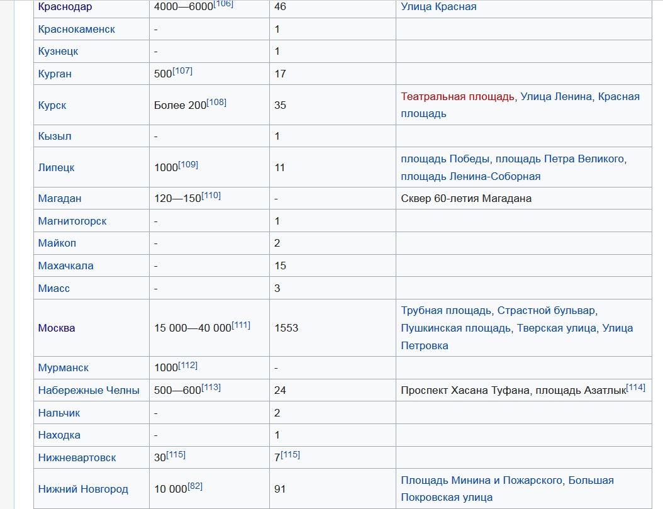Open footnote reference 111 in Moscow row
This screenshot has height=509, width=663.
241,325
